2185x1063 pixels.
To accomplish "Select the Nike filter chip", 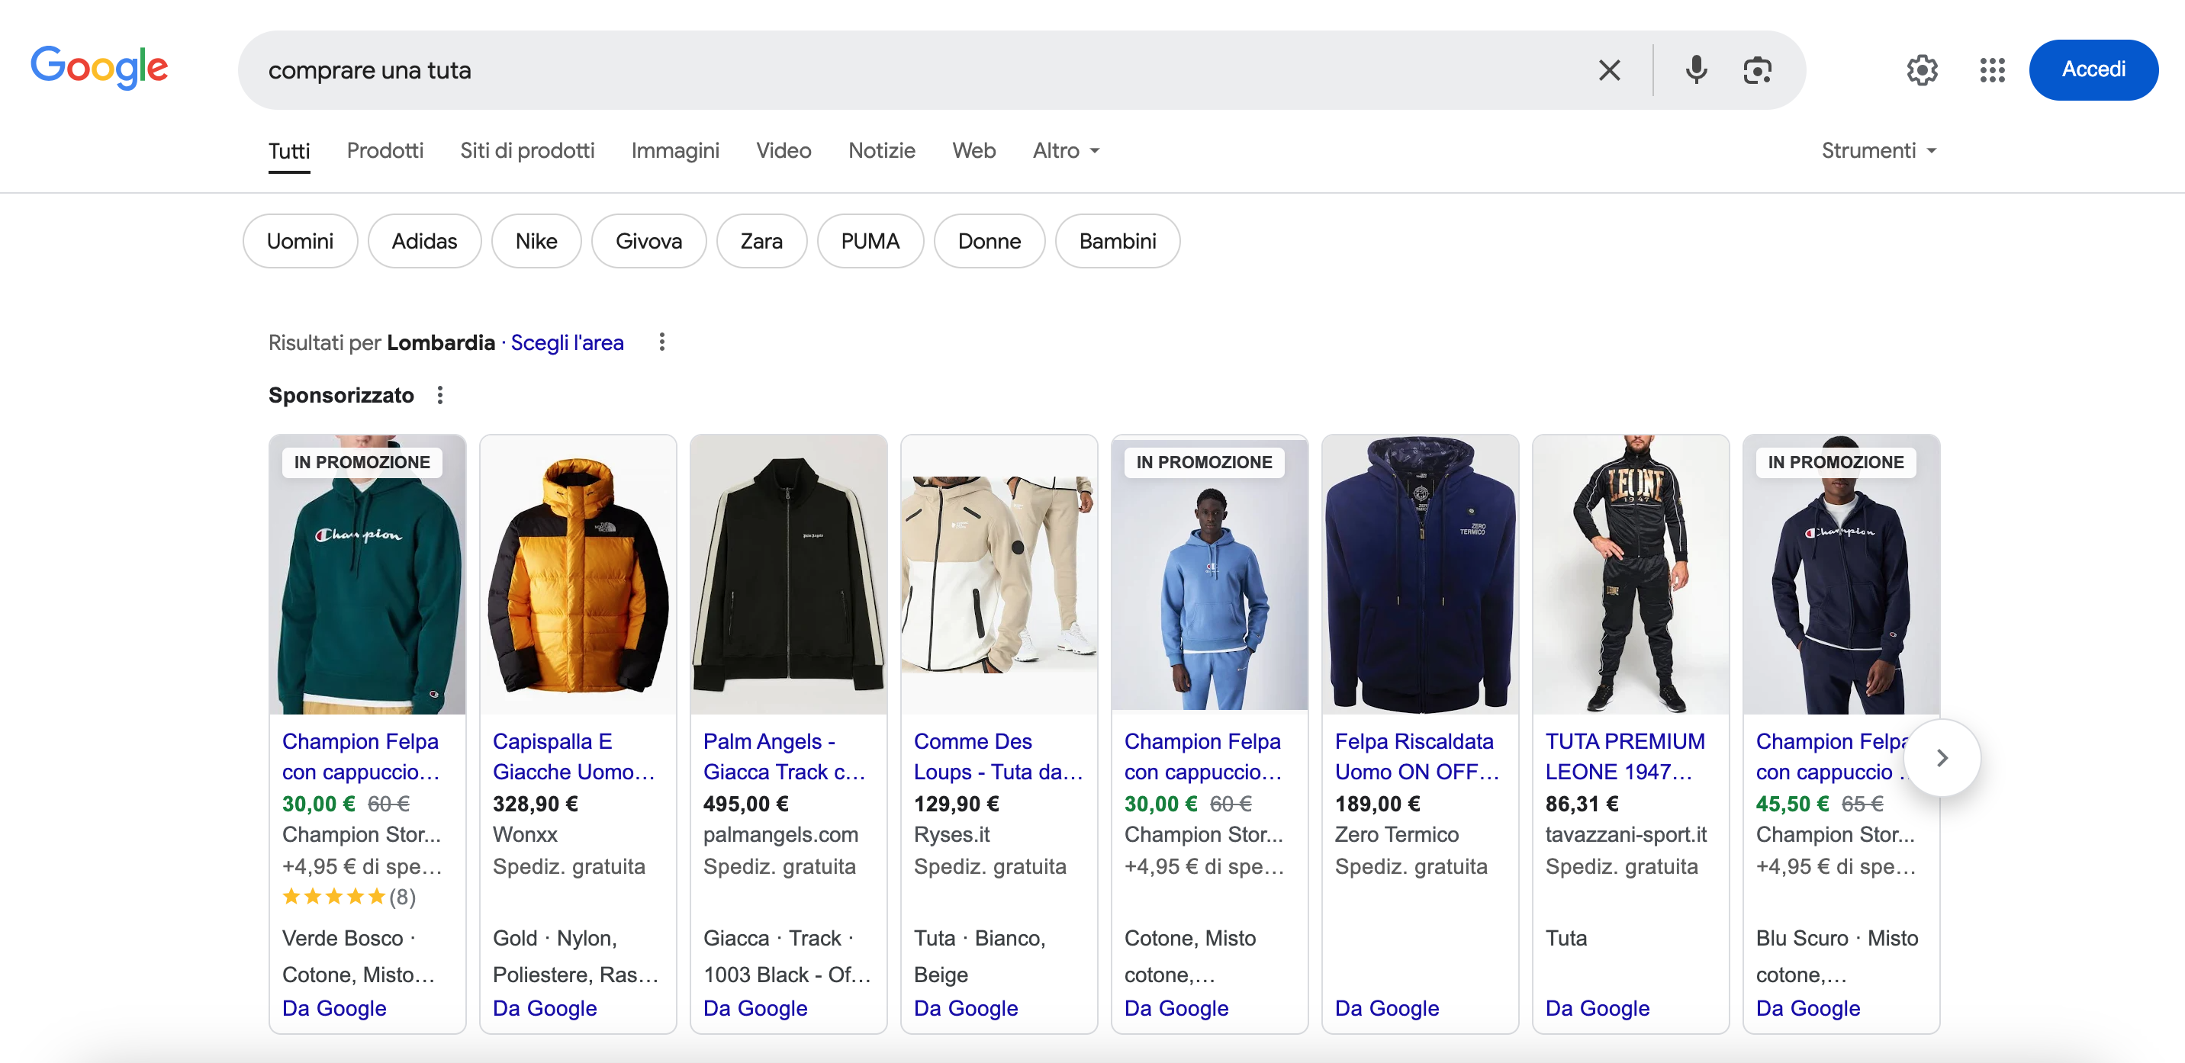I will [536, 242].
